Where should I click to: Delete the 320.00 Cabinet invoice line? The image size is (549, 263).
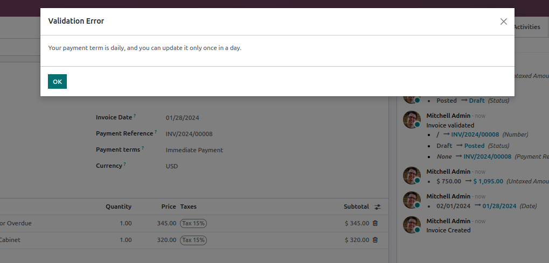point(376,240)
